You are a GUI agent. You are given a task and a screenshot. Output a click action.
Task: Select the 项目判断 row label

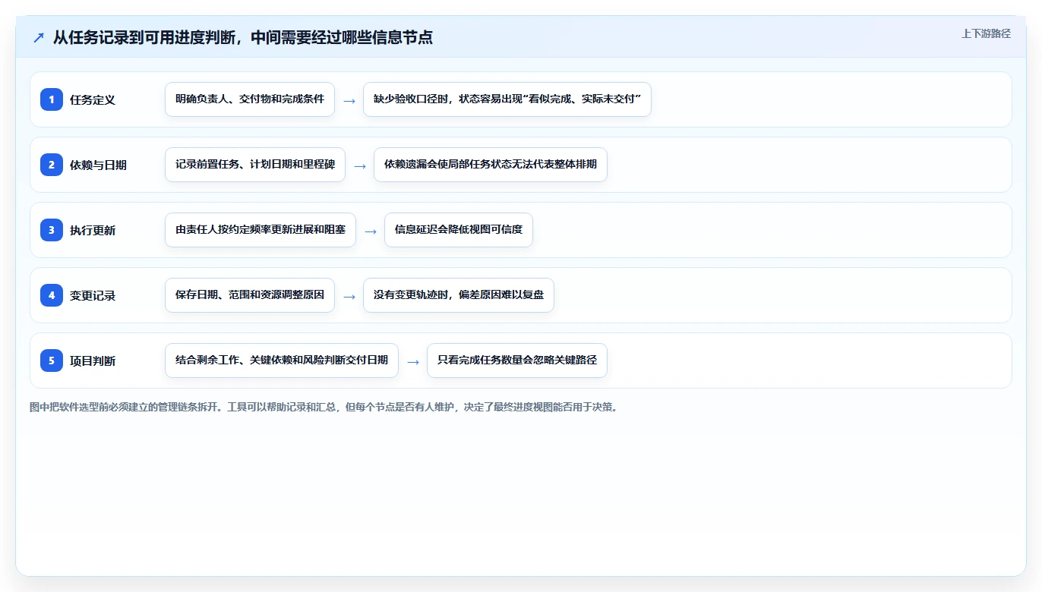(93, 361)
